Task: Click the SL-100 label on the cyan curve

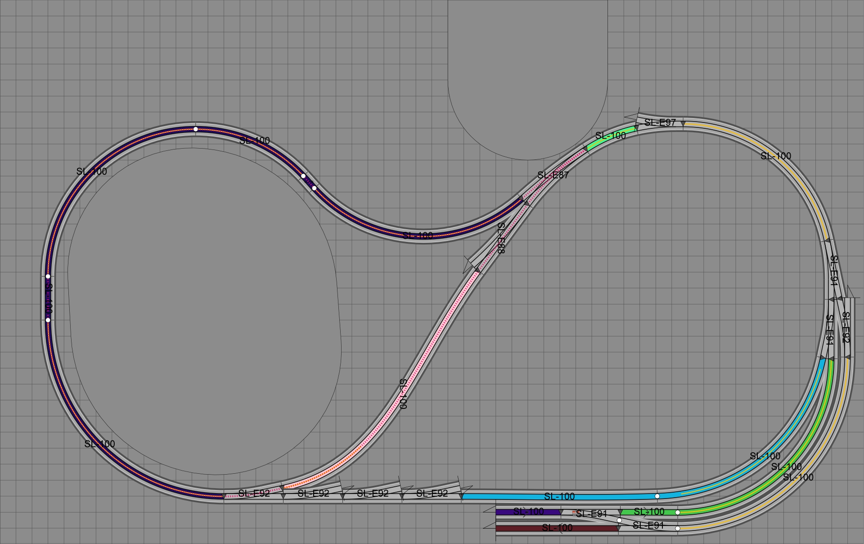Action: (765, 456)
